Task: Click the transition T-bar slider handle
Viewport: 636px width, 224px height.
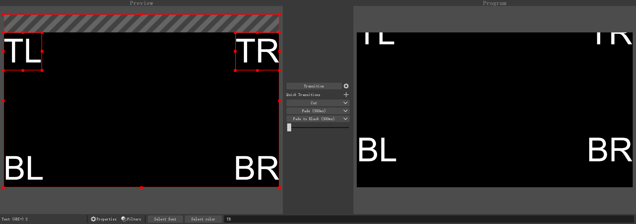Action: pos(289,127)
